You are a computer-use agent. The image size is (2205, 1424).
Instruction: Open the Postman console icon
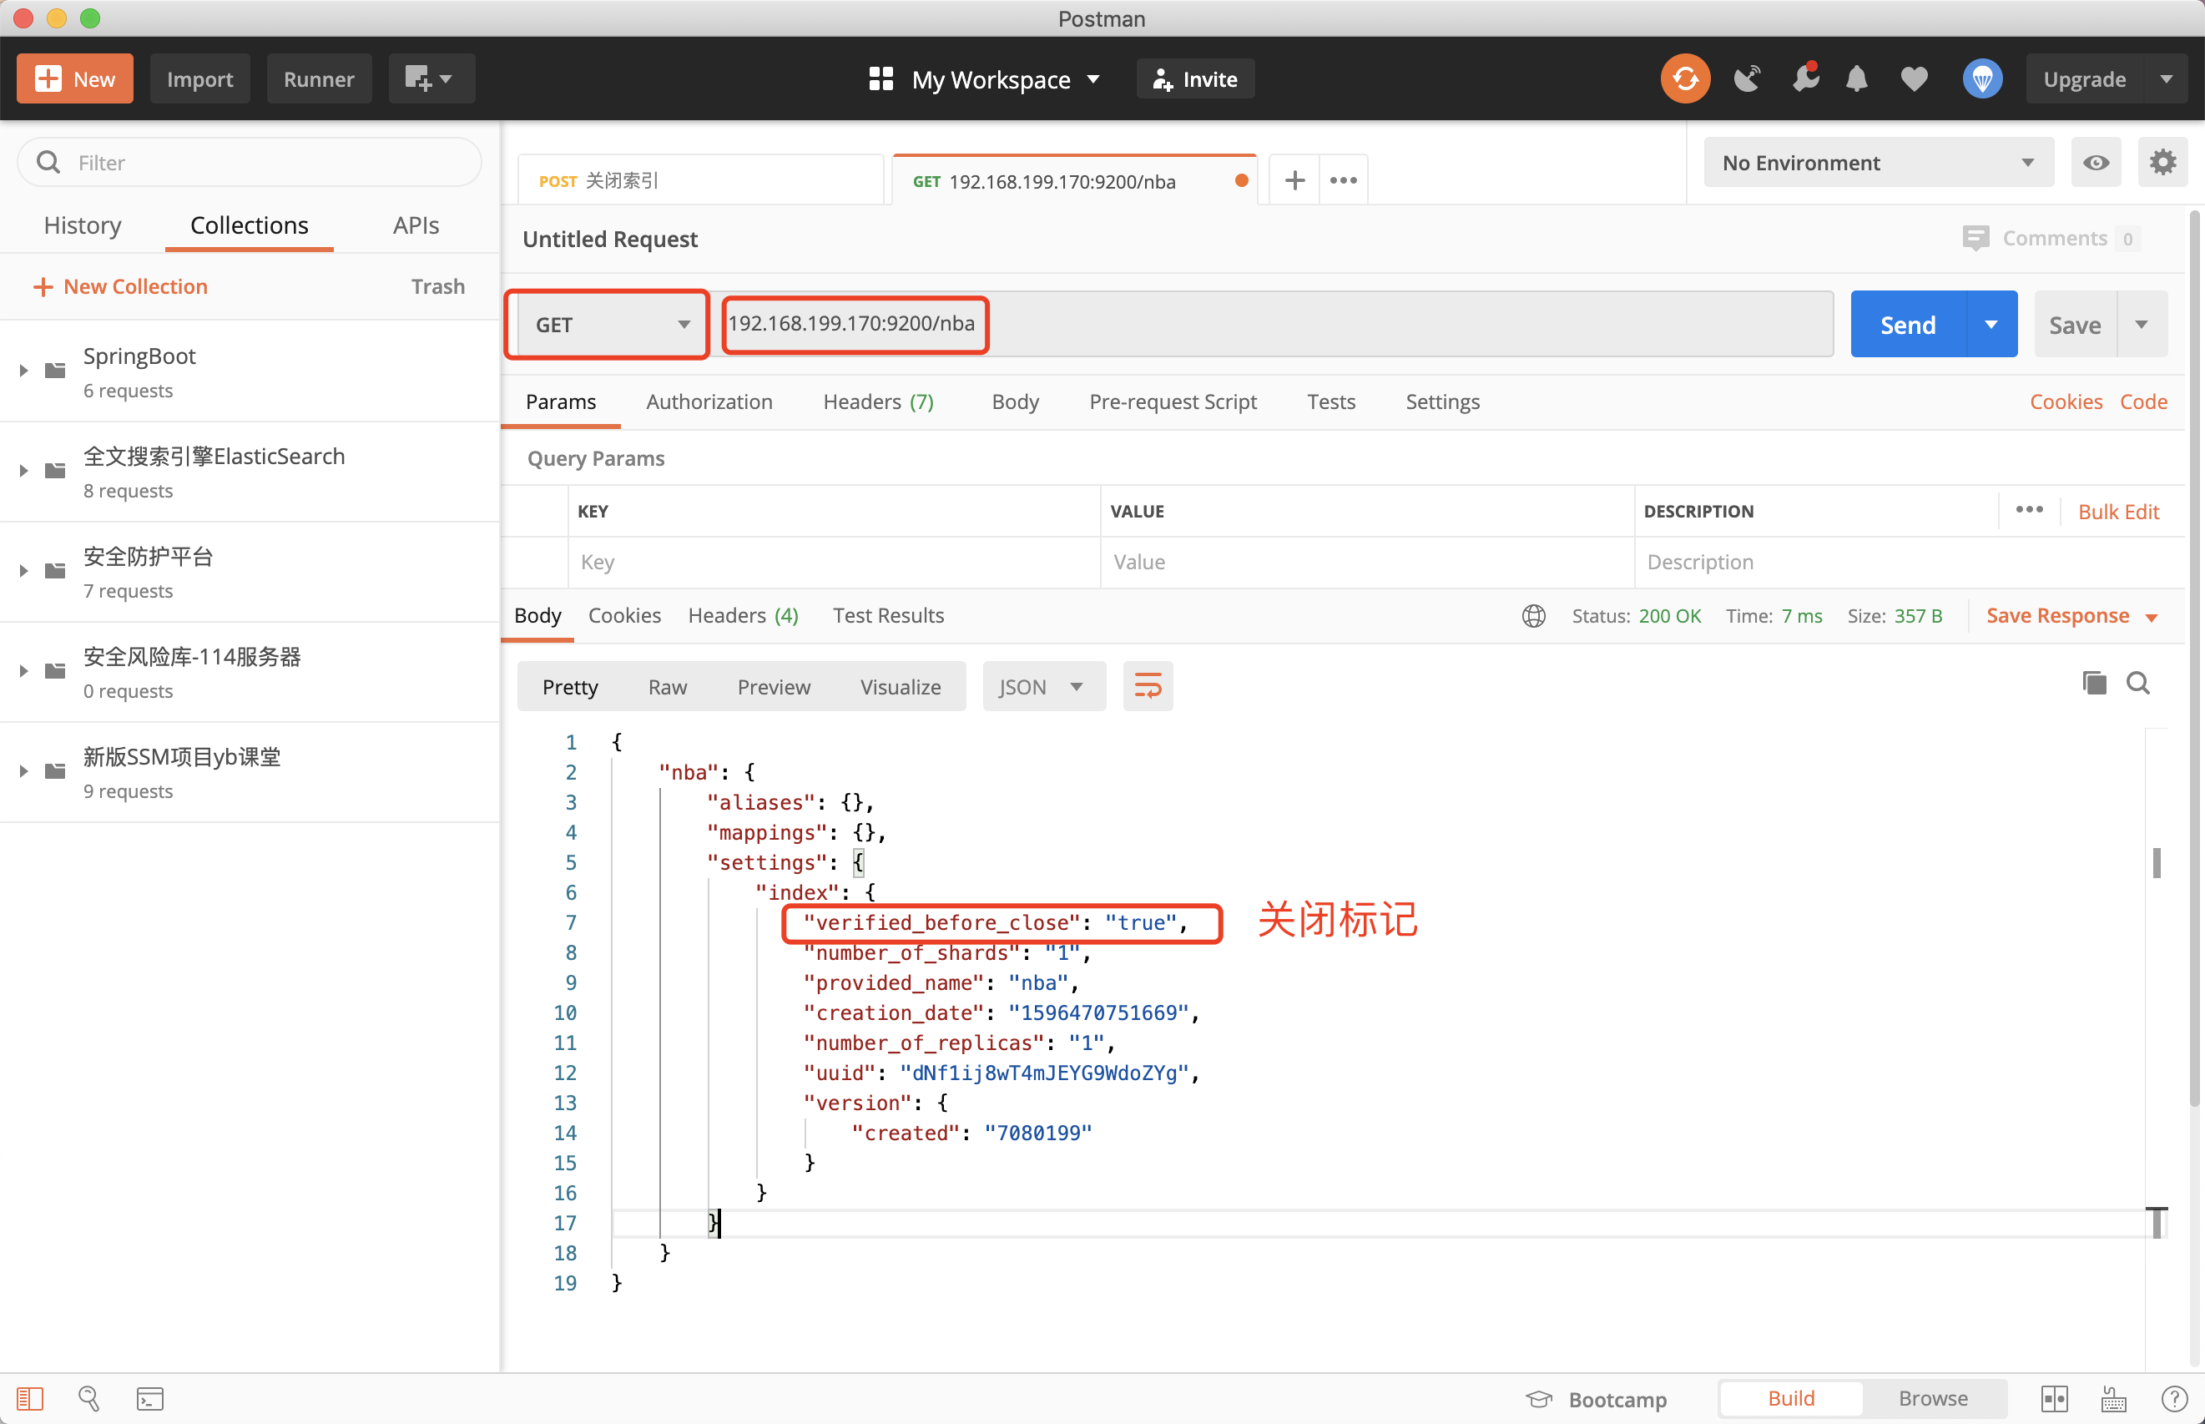click(x=149, y=1398)
